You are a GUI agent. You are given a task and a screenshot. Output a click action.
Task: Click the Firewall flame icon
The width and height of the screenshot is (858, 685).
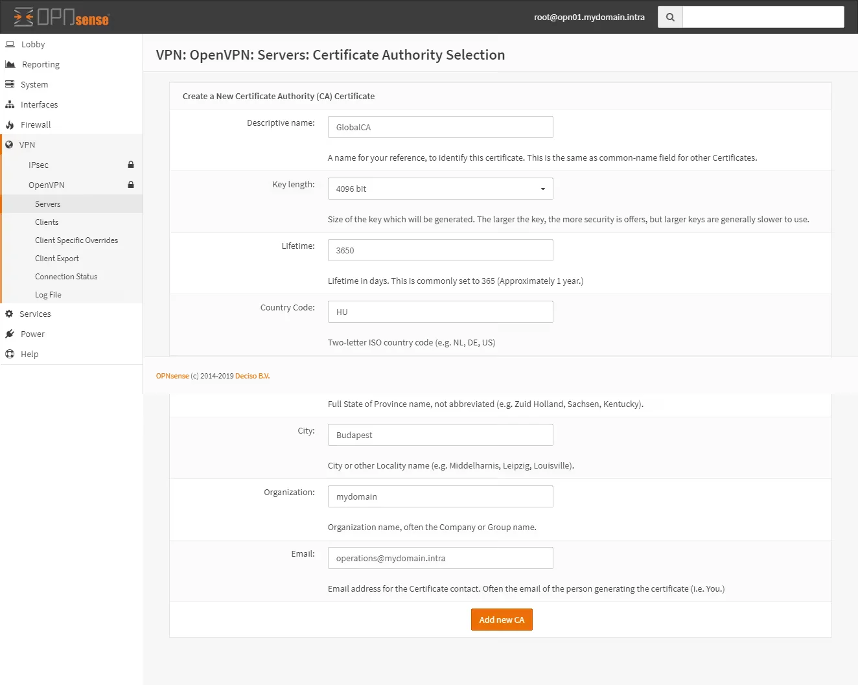10,124
